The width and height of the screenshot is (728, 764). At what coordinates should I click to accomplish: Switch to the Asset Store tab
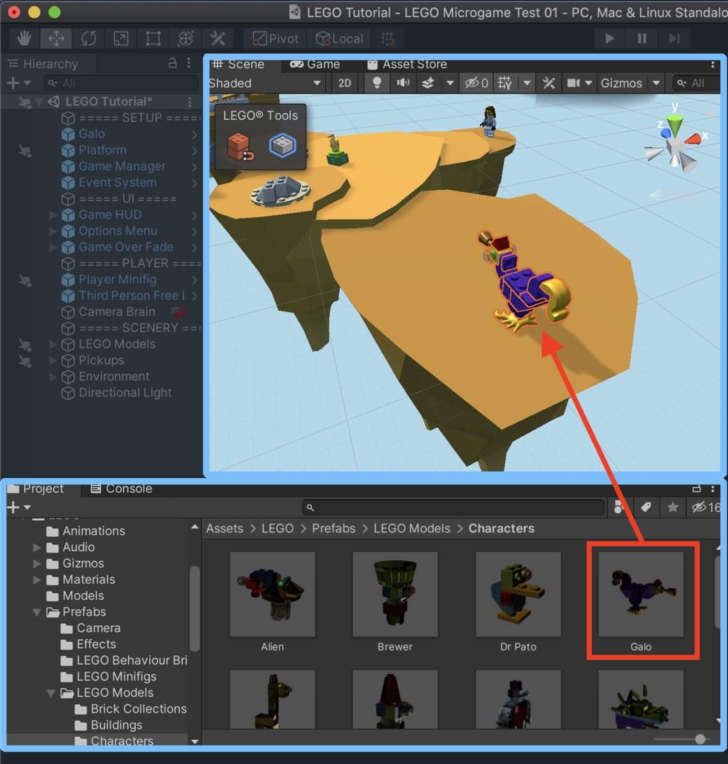point(407,64)
